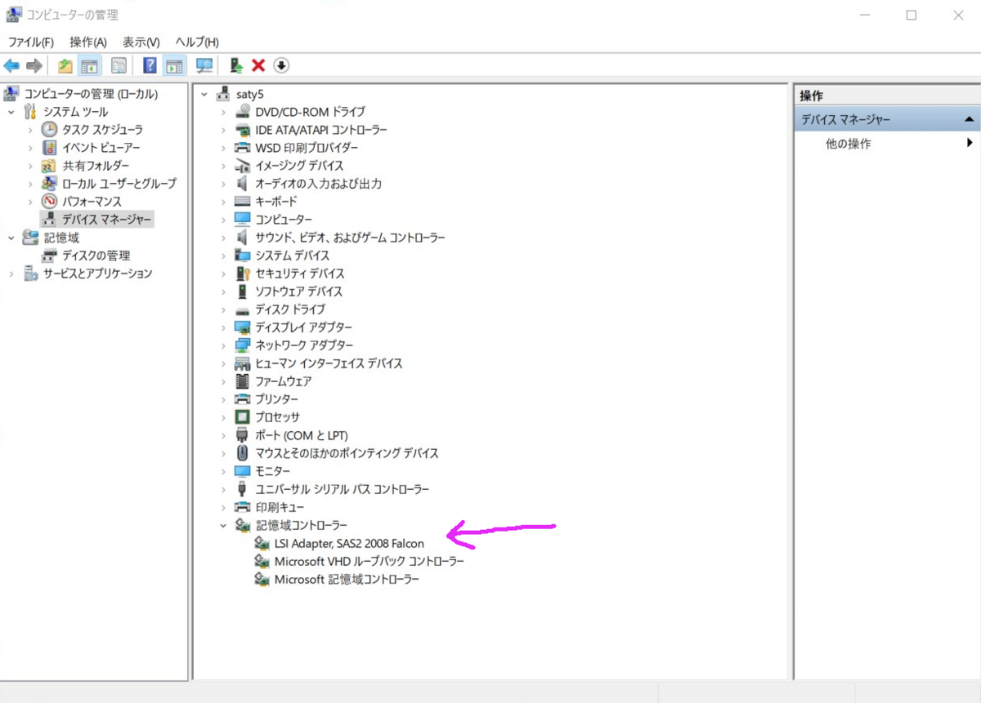Select Microsoft VHD ループバック コントローラー device

click(369, 561)
